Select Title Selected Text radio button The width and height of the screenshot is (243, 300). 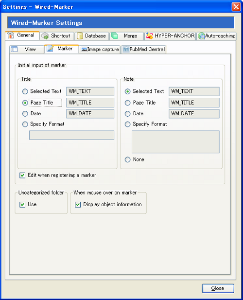click(x=25, y=91)
